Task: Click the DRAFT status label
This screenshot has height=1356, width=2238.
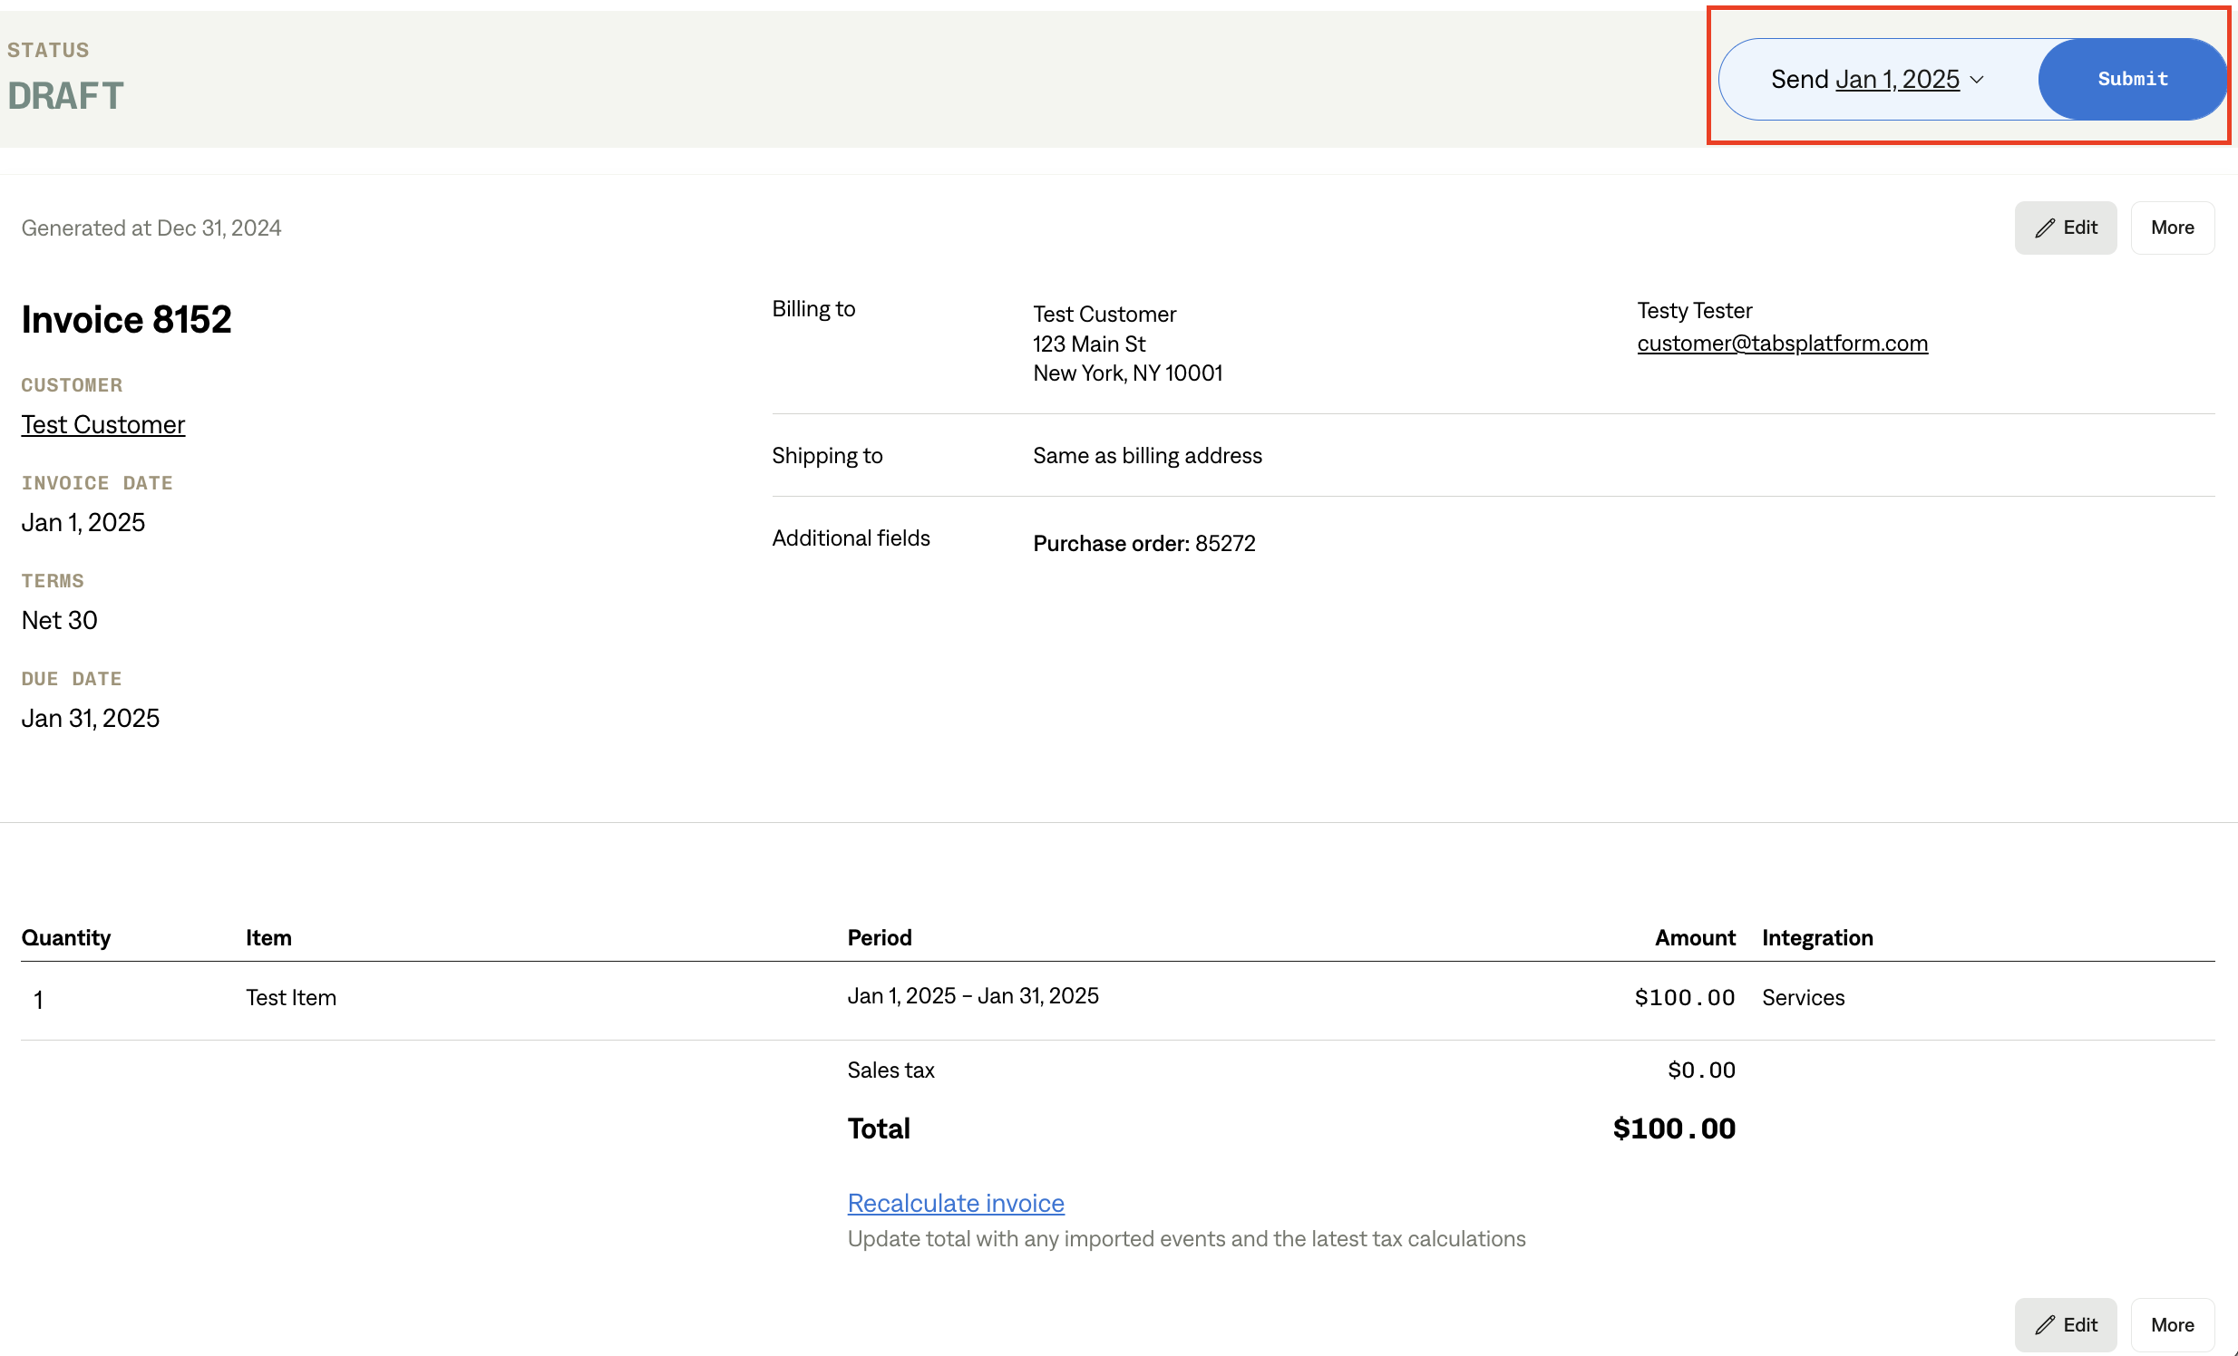Action: (65, 95)
